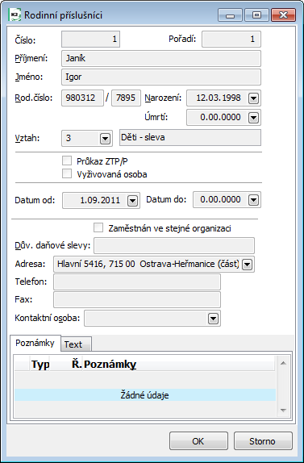Screen dimensions: 304x463
Task: Click the K2 application icon in title bar
Action: click(x=15, y=15)
